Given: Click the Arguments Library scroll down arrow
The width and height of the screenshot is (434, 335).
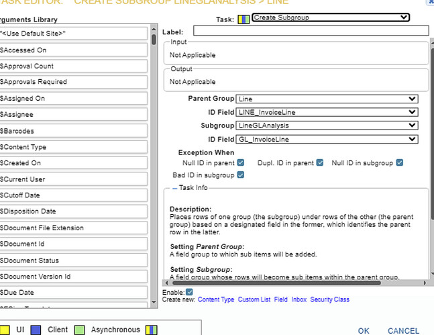Looking at the screenshot, I should click(x=154, y=302).
